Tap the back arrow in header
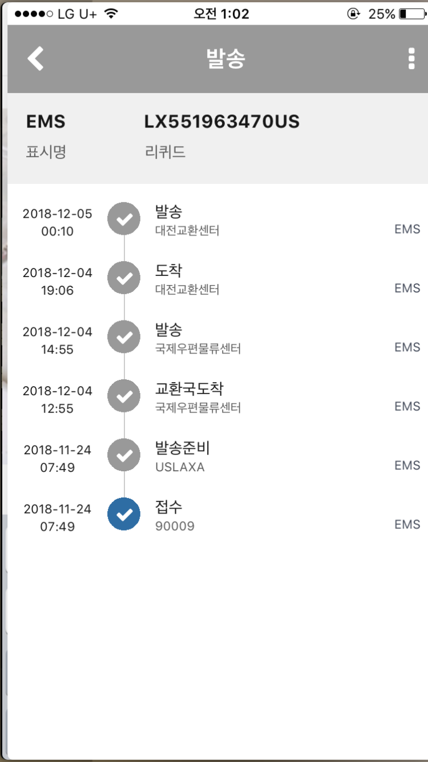This screenshot has height=762, width=428. pyautogui.click(x=35, y=59)
